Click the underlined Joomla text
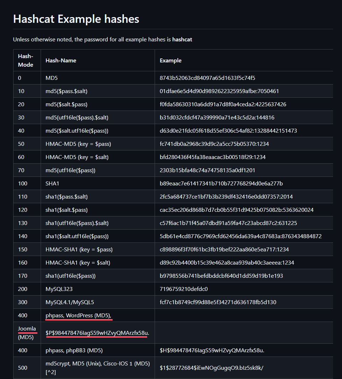The height and width of the screenshot is (379, 342). pos(27,329)
